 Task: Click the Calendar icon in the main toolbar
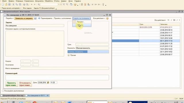click(85, 5)
